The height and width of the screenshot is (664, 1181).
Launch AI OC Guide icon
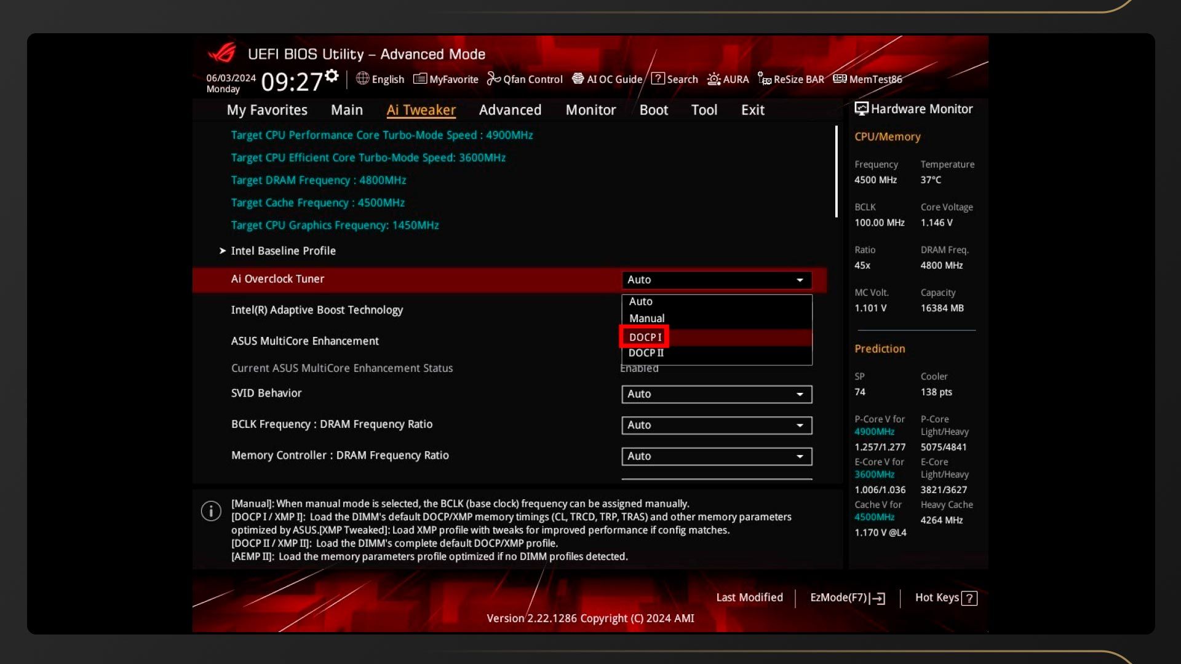click(x=578, y=79)
